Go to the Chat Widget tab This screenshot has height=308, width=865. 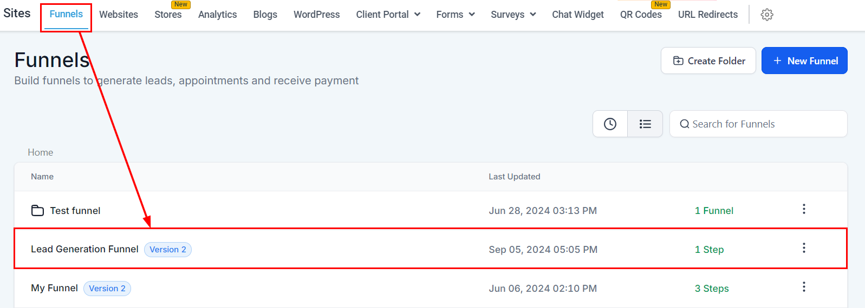[x=578, y=15]
